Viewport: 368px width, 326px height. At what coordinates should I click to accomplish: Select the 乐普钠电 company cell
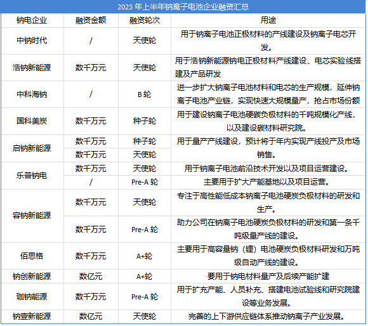[x=32, y=176]
